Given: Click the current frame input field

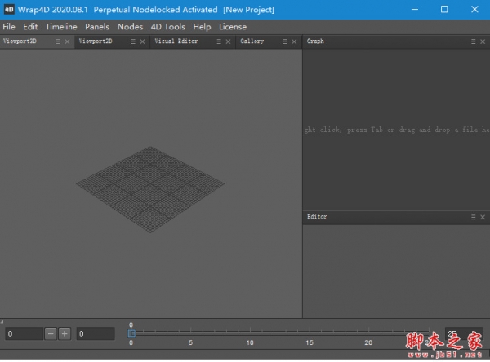Looking at the screenshot, I should pos(23,333).
